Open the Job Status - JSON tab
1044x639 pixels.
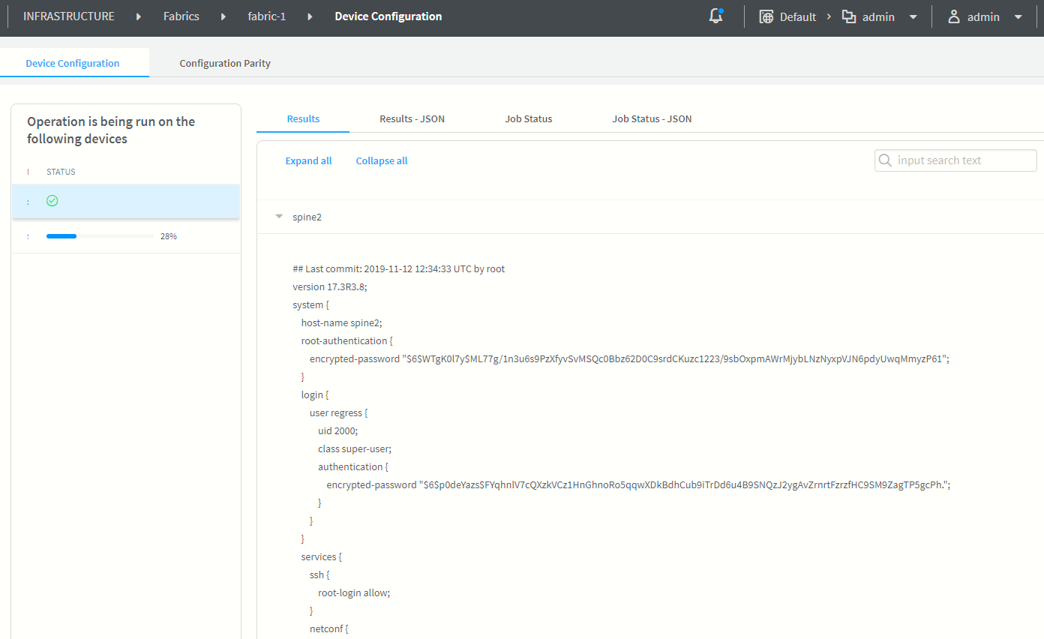click(652, 118)
